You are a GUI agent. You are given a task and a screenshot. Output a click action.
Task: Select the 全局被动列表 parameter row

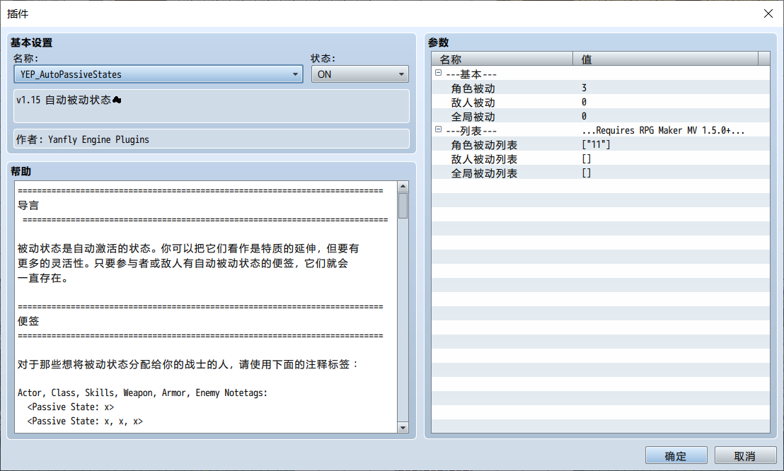600,173
